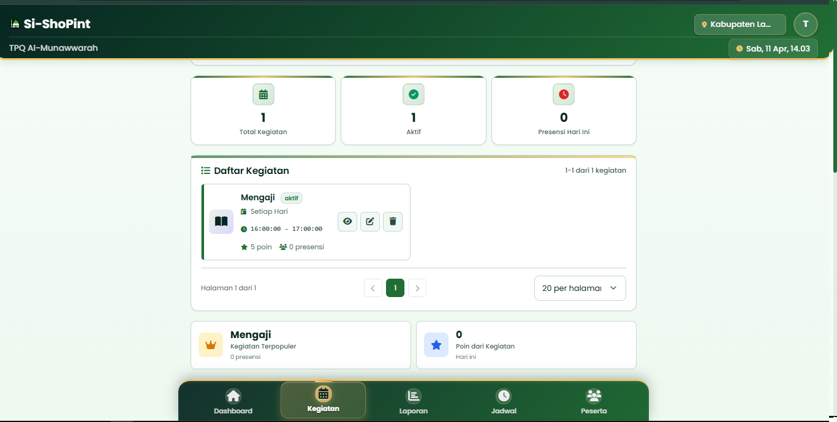The height and width of the screenshot is (422, 837).
Task: Click the blue star icon for Poin
Action: click(x=436, y=345)
